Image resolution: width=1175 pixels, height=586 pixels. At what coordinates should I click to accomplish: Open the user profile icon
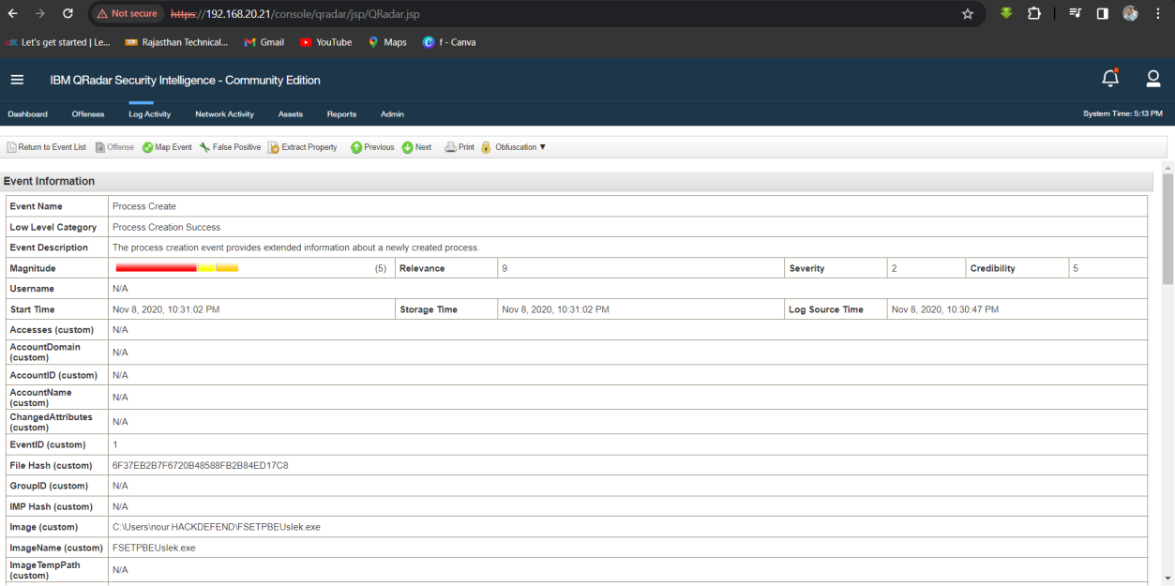tap(1153, 79)
